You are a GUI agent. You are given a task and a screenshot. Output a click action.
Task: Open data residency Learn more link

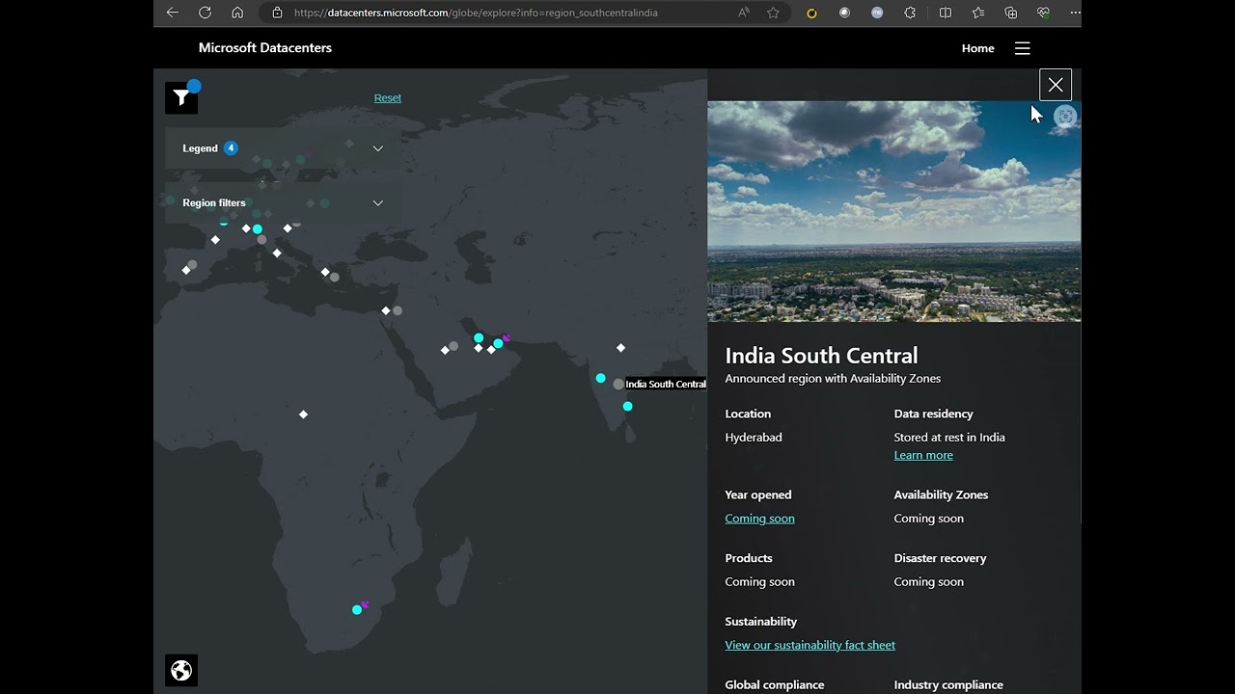tap(923, 455)
